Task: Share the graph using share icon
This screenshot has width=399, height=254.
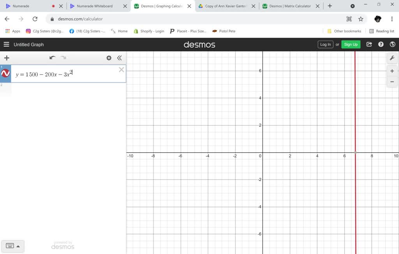Action: 369,44
